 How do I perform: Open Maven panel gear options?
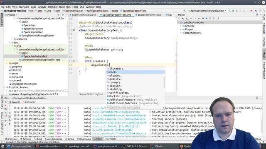257,15
